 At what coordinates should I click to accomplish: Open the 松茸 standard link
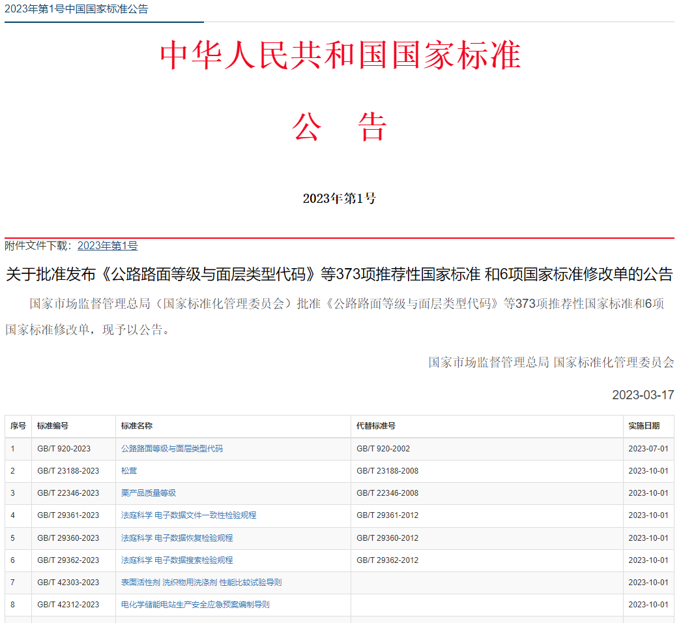pos(129,471)
